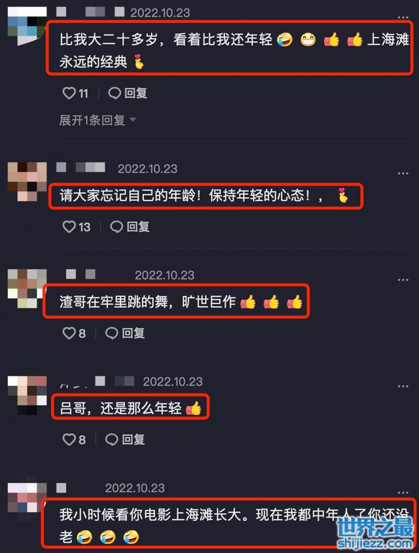This screenshot has width=419, height=553.
Task: Reply to the 上海滩永远的经典 comment
Action: point(128,93)
